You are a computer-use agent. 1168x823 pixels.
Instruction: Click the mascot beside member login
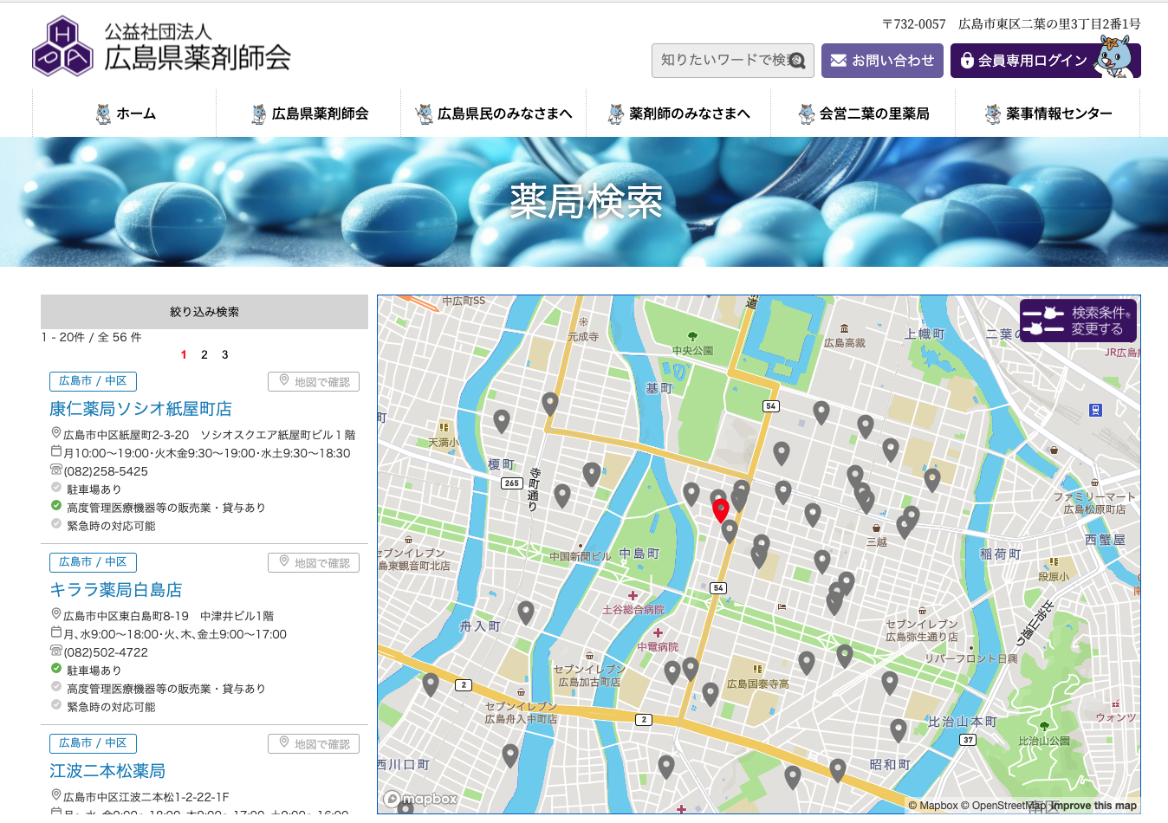point(1113,58)
